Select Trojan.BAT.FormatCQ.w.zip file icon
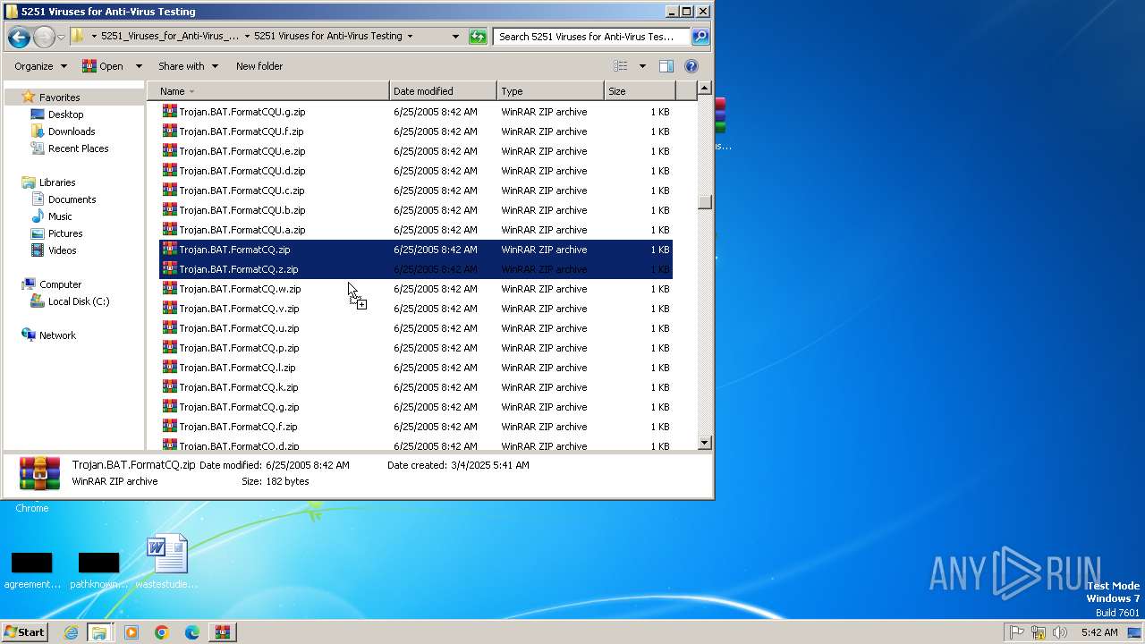The width and height of the screenshot is (1145, 644). click(169, 289)
